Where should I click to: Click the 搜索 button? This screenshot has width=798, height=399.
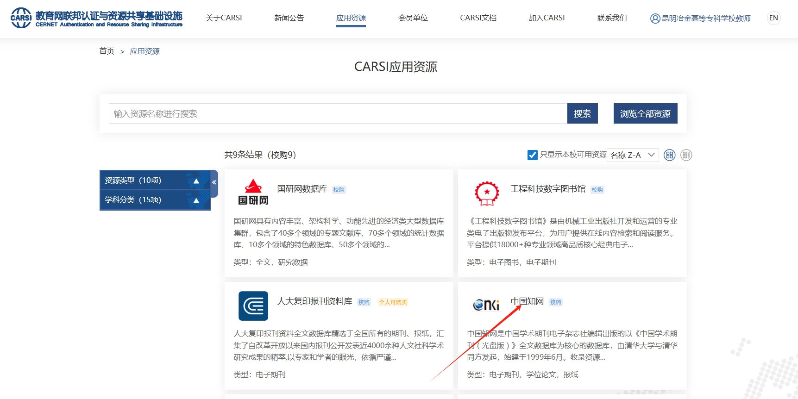pos(582,113)
